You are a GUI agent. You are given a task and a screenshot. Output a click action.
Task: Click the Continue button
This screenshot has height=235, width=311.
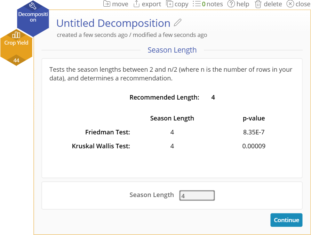(x=286, y=220)
